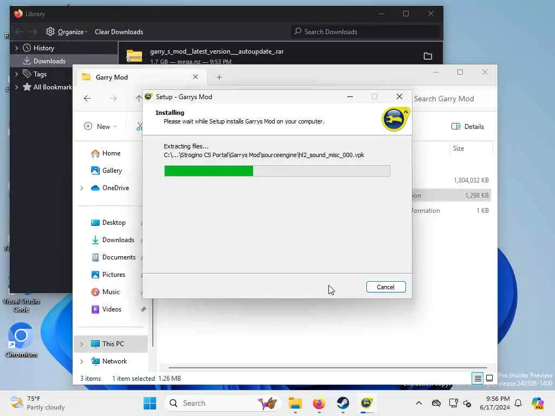Minimize the Setup - Garrys Mod dialog
The width and height of the screenshot is (555, 416).
(x=350, y=96)
